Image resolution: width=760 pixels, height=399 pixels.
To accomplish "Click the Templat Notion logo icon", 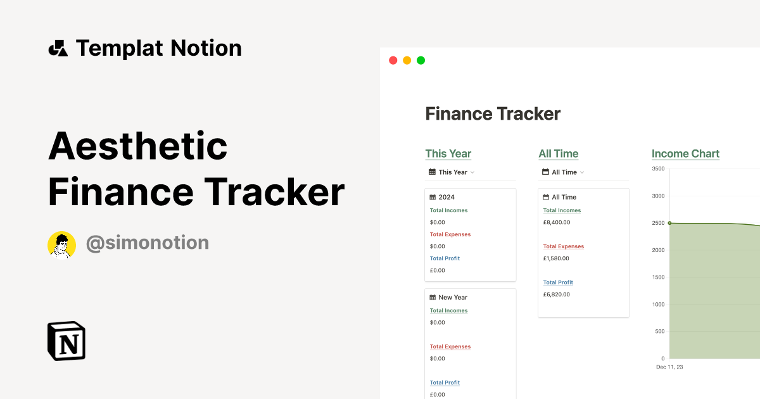I will pos(58,47).
